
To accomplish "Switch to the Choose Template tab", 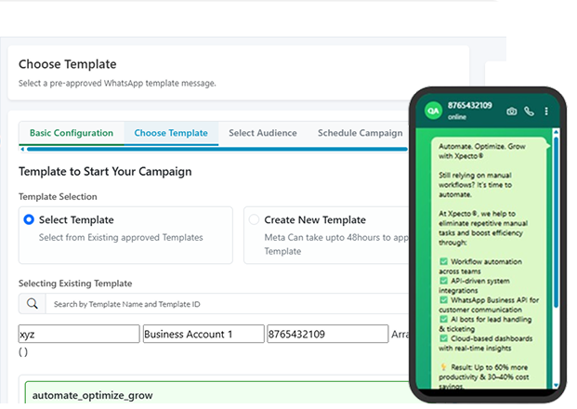I will coord(170,133).
